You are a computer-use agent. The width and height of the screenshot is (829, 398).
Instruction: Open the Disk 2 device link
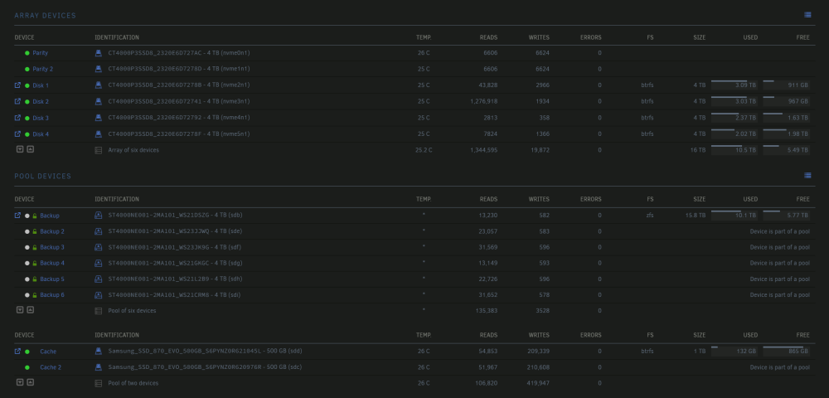(41, 101)
